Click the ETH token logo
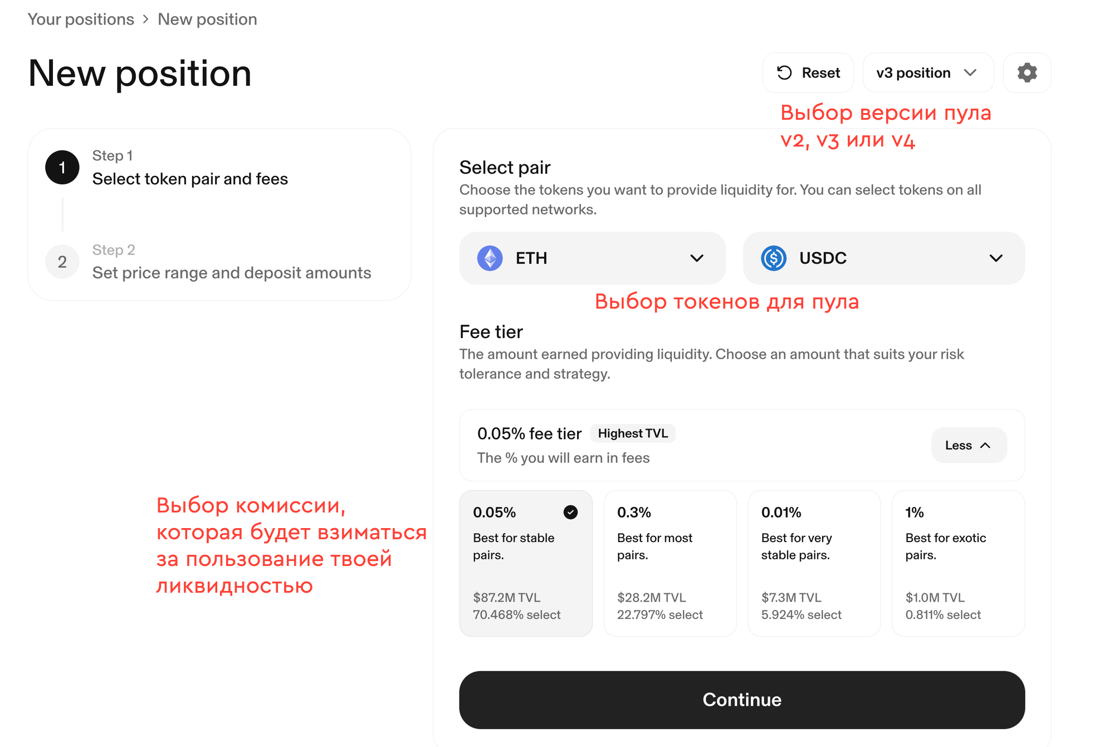The height and width of the screenshot is (747, 1114). [490, 258]
